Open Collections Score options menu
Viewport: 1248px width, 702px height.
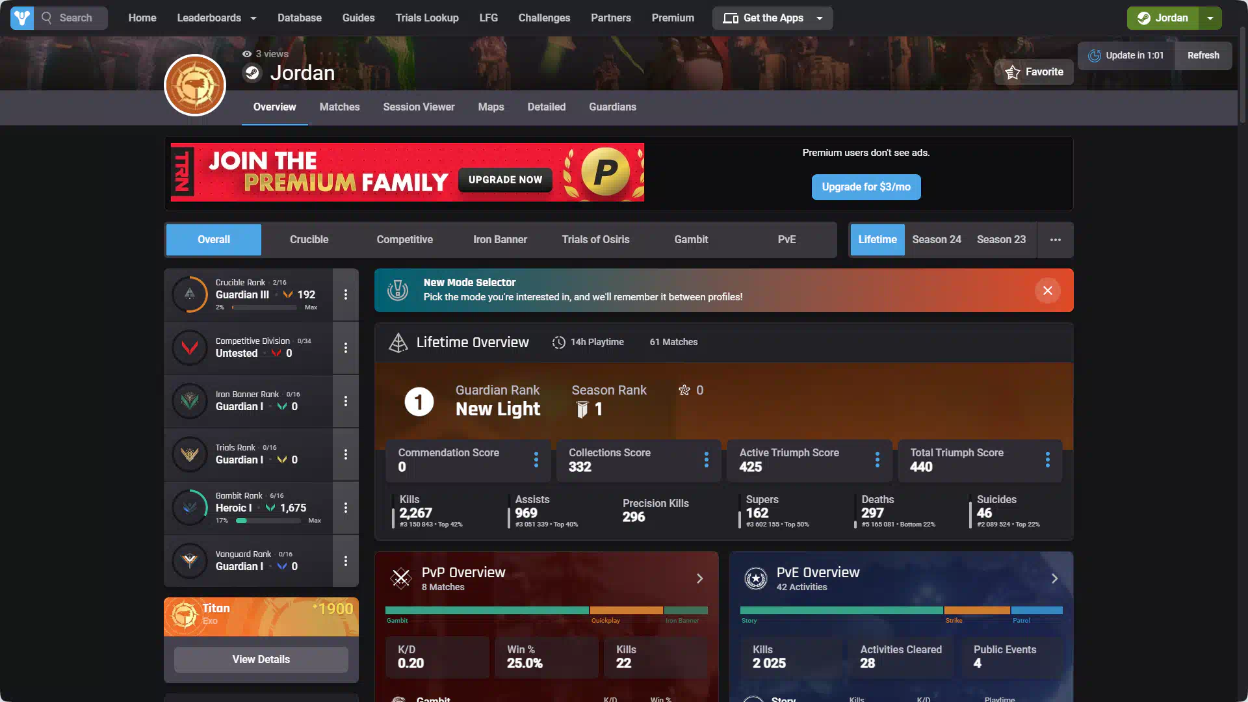707,460
